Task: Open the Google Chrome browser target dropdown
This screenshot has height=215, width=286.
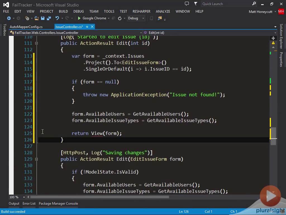Action: pos(109,18)
